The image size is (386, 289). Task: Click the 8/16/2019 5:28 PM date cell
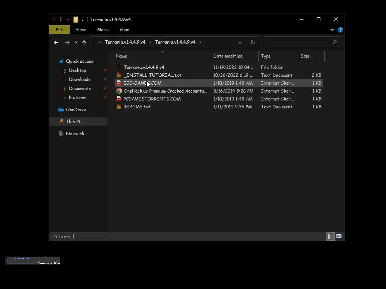click(x=233, y=91)
